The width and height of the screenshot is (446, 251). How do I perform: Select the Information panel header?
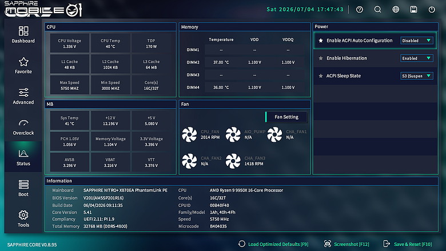[241, 181]
